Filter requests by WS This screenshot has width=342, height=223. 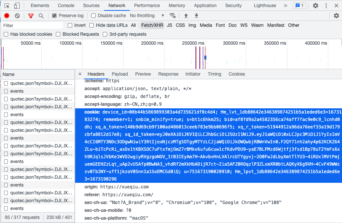(x=244, y=25)
